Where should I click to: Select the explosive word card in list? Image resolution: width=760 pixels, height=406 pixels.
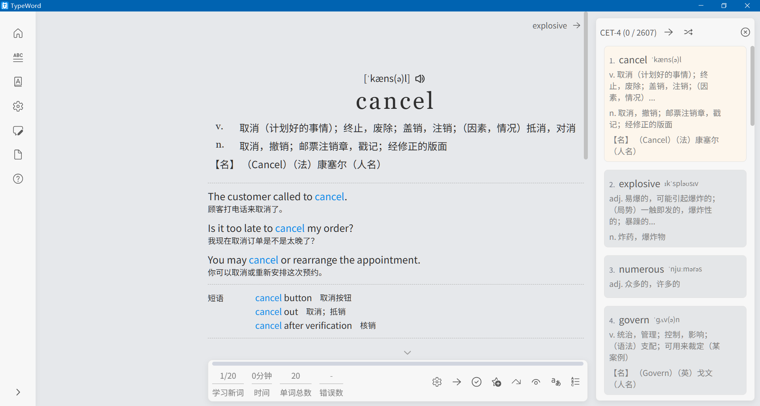[x=675, y=209]
